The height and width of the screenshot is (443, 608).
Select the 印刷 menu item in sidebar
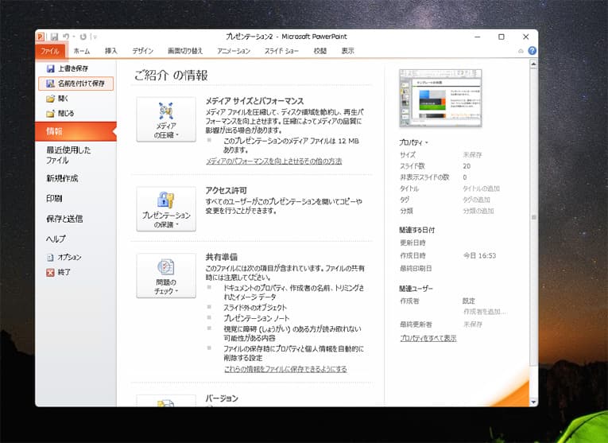(54, 198)
